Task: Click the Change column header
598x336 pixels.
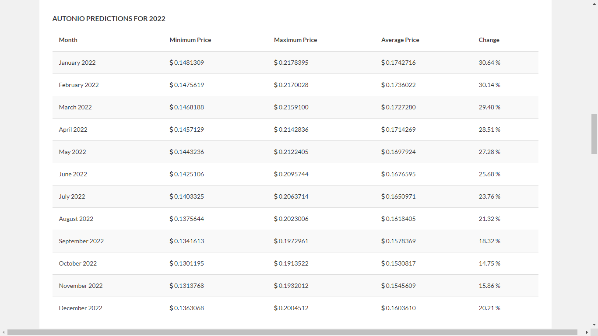Action: 489,40
